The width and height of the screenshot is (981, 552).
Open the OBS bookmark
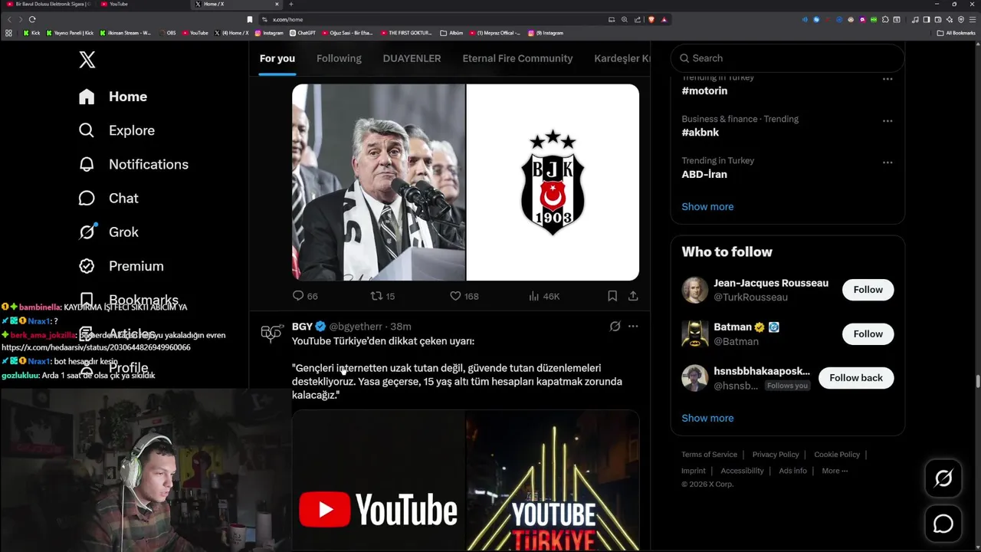tap(167, 33)
